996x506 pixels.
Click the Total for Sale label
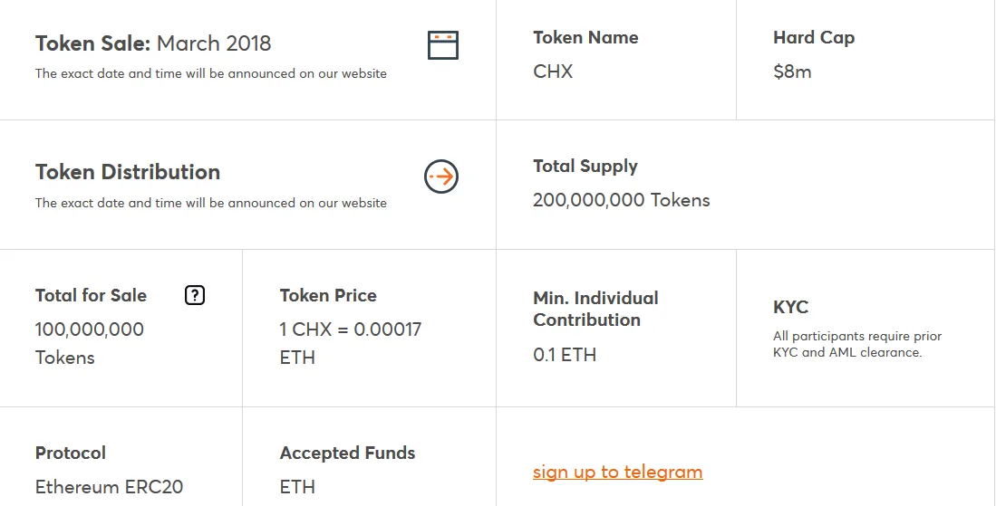(x=91, y=295)
